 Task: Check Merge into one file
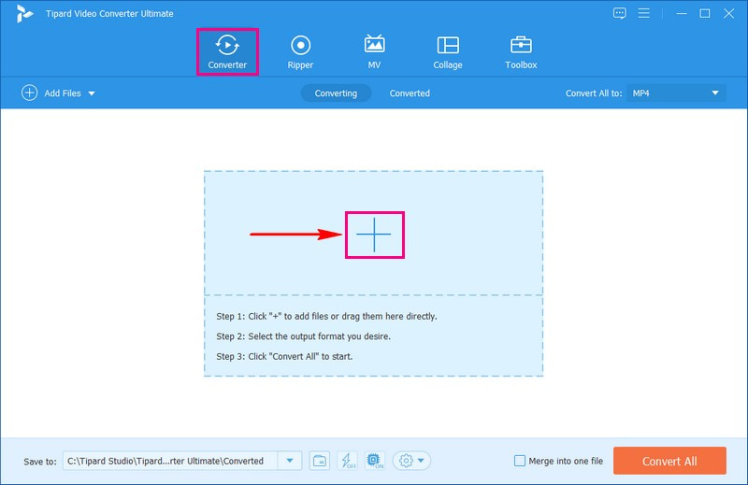pyautogui.click(x=520, y=461)
